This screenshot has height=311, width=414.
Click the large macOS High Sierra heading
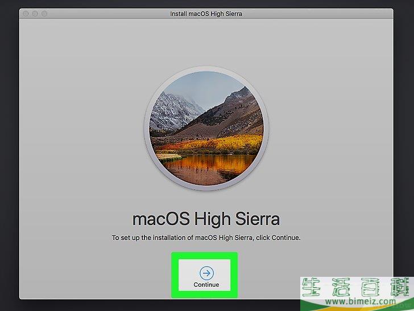[206, 219]
